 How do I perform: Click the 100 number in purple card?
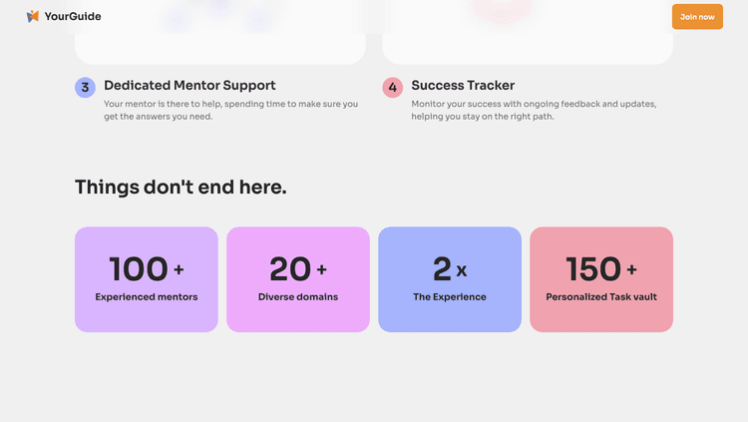(x=139, y=269)
